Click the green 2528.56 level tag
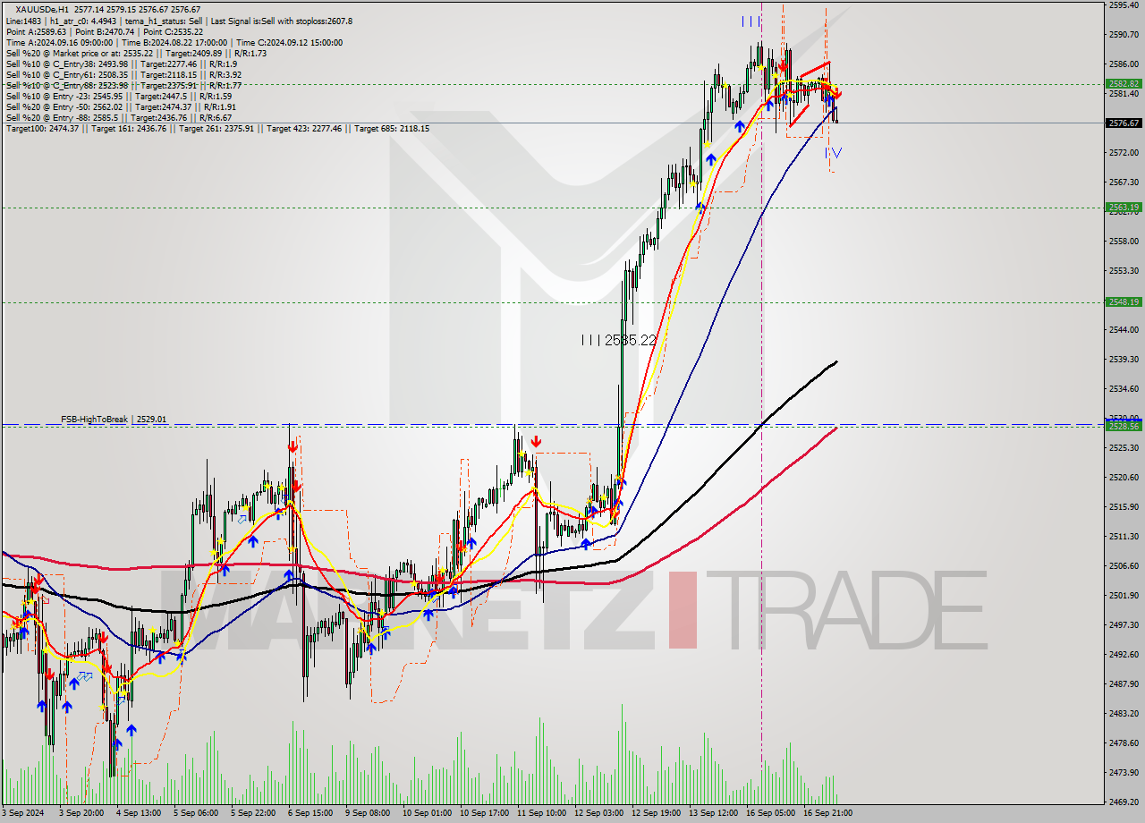 1124,426
